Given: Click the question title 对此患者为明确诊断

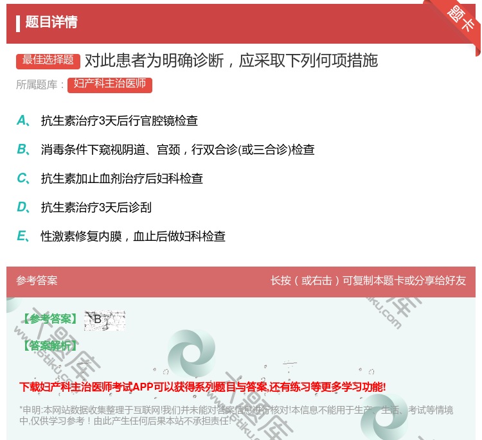Looking at the screenshot, I should coord(231,60).
